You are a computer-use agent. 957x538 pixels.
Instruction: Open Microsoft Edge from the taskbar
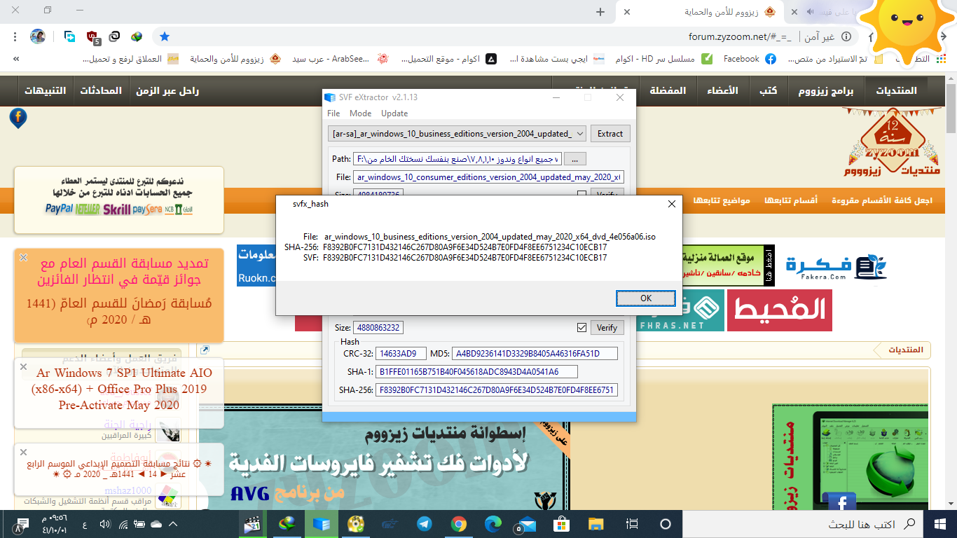493,523
